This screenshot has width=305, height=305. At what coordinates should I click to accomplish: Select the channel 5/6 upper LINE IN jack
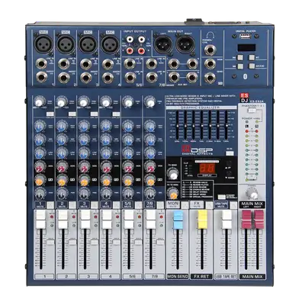tap(130, 64)
